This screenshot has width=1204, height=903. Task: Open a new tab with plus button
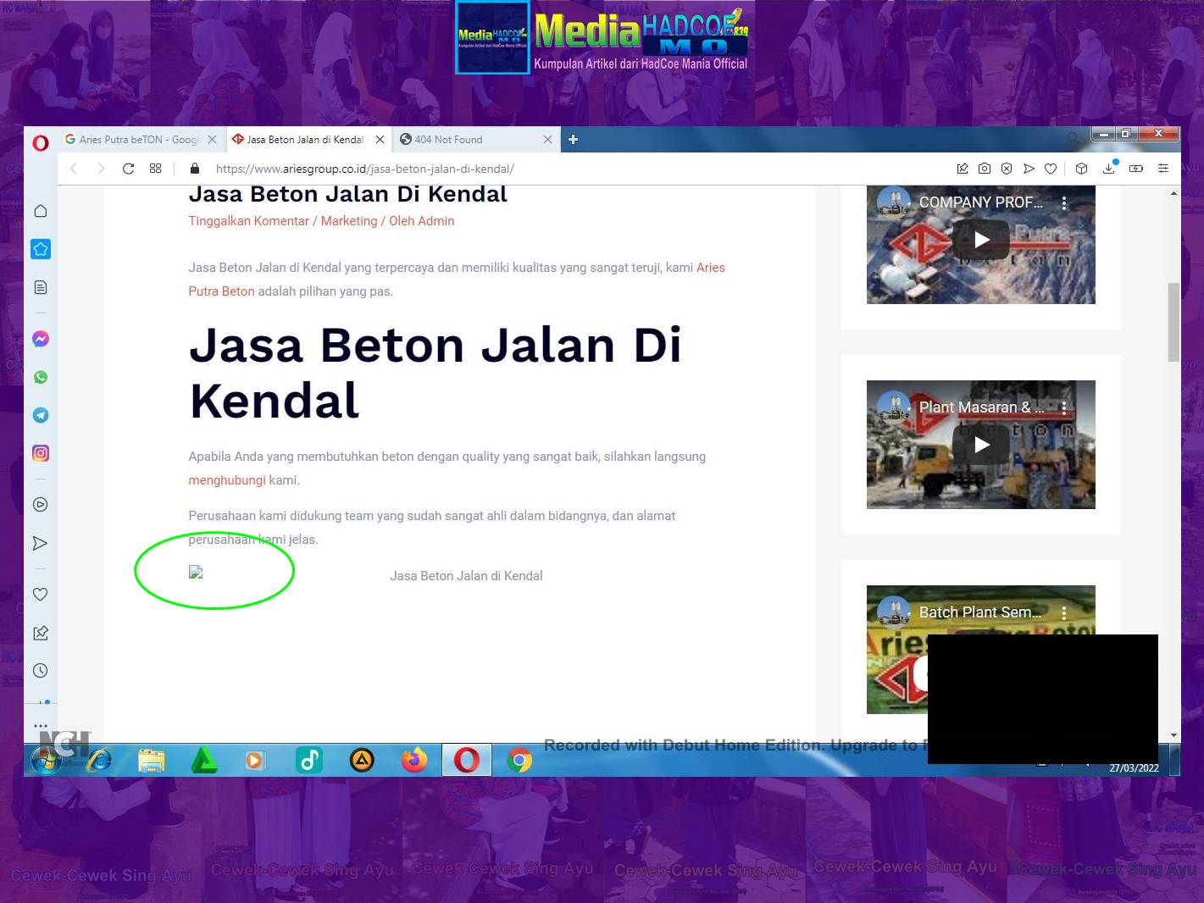pyautogui.click(x=573, y=140)
